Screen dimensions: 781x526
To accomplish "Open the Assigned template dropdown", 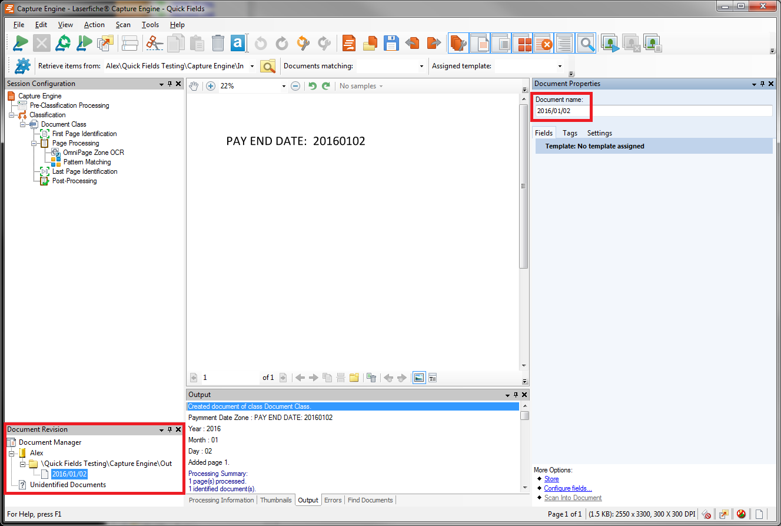I will pos(559,67).
